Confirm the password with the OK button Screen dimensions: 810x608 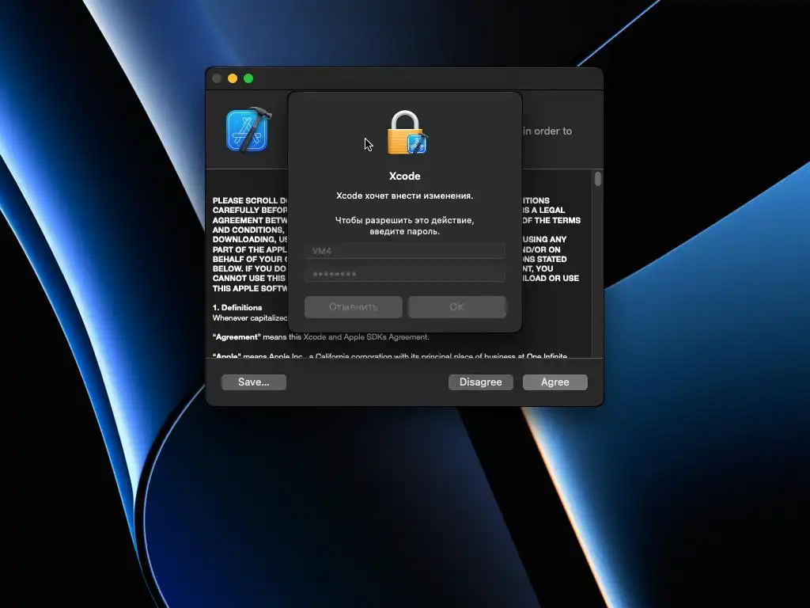(456, 307)
